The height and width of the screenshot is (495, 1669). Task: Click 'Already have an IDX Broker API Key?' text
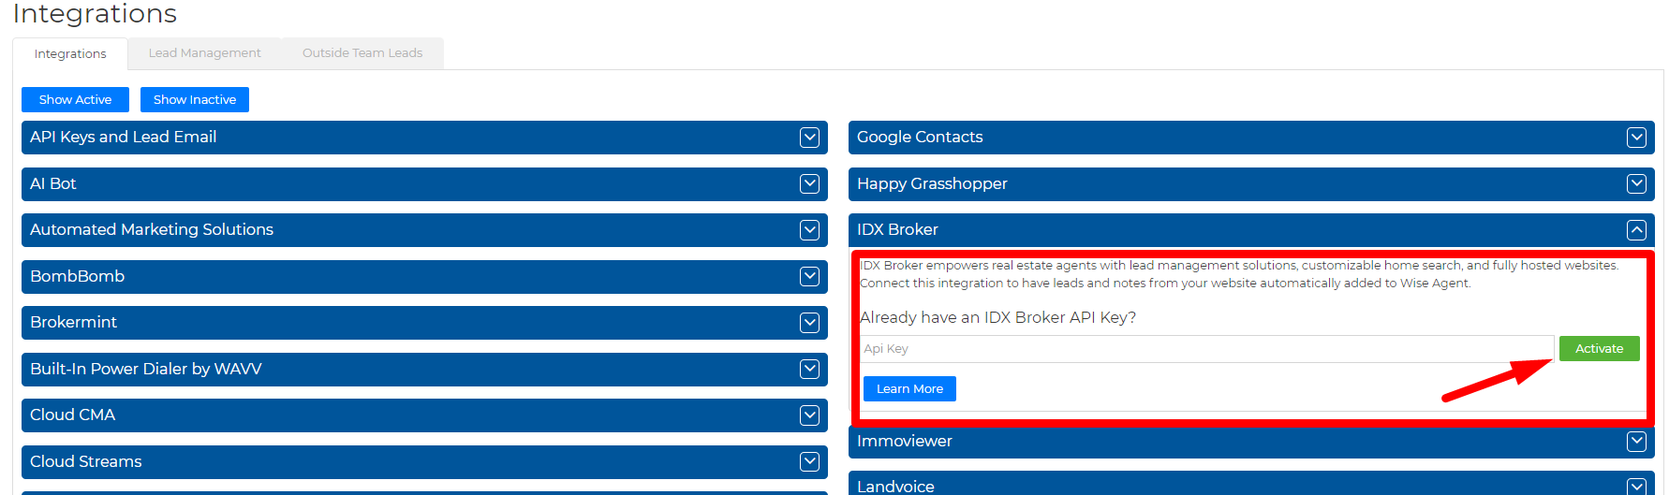point(997,317)
